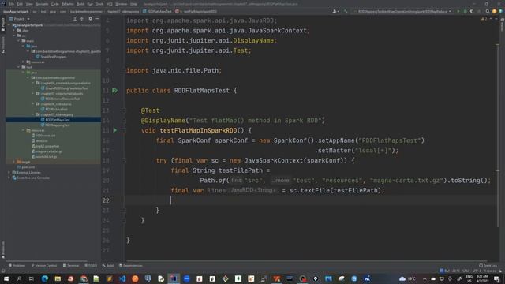Click the IntelliJ IDEA taskbar icon

tap(174, 278)
